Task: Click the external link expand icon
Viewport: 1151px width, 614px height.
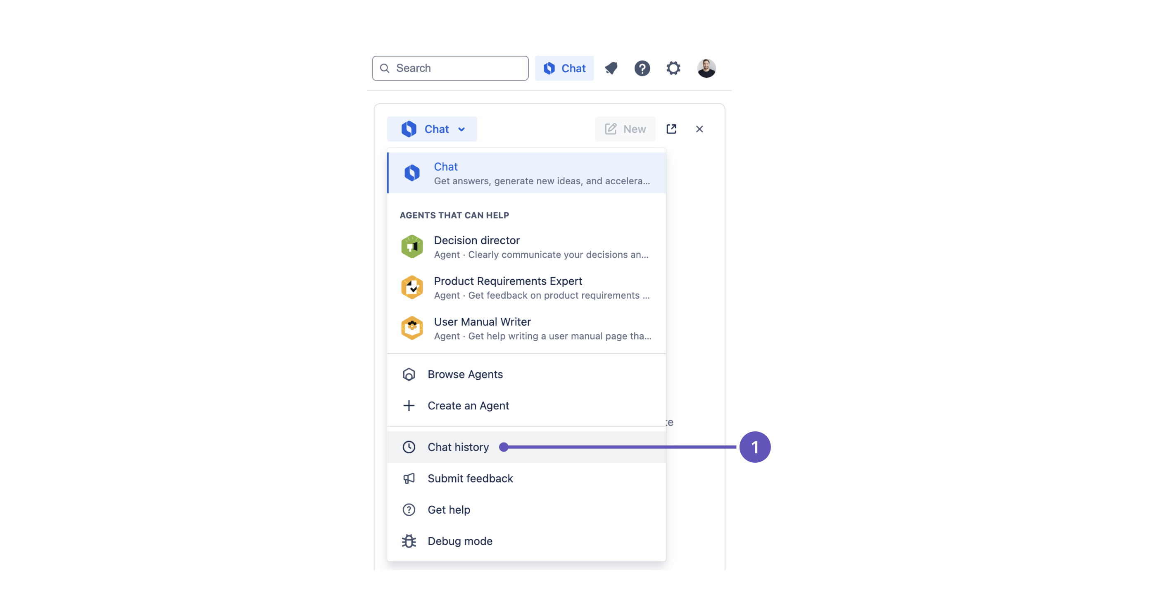Action: (x=671, y=128)
